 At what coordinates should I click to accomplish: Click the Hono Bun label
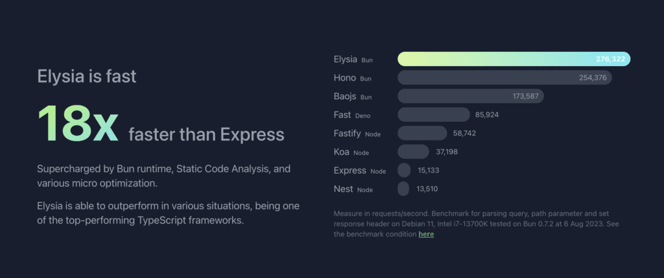pyautogui.click(x=353, y=78)
